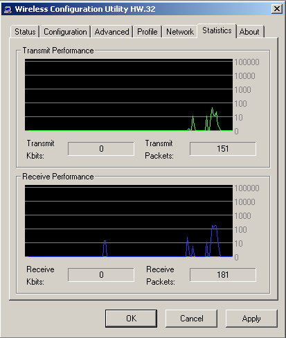
Task: Click the Transmit Packets value field
Action: pos(223,149)
